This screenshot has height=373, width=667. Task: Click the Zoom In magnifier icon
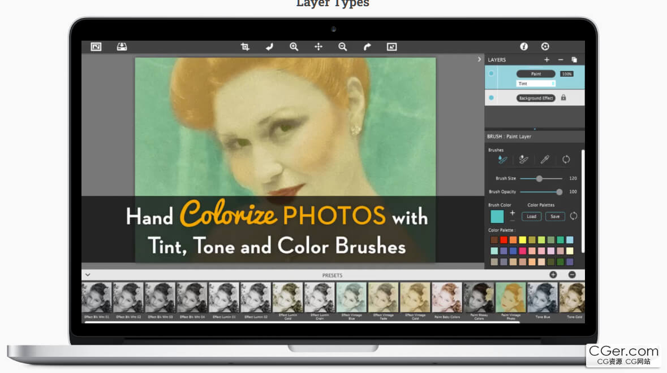294,47
